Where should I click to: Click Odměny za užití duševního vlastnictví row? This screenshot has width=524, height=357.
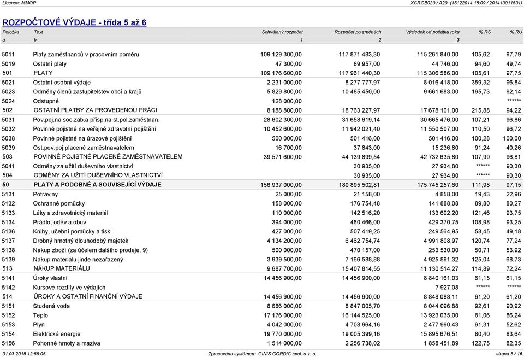[x=83, y=166]
